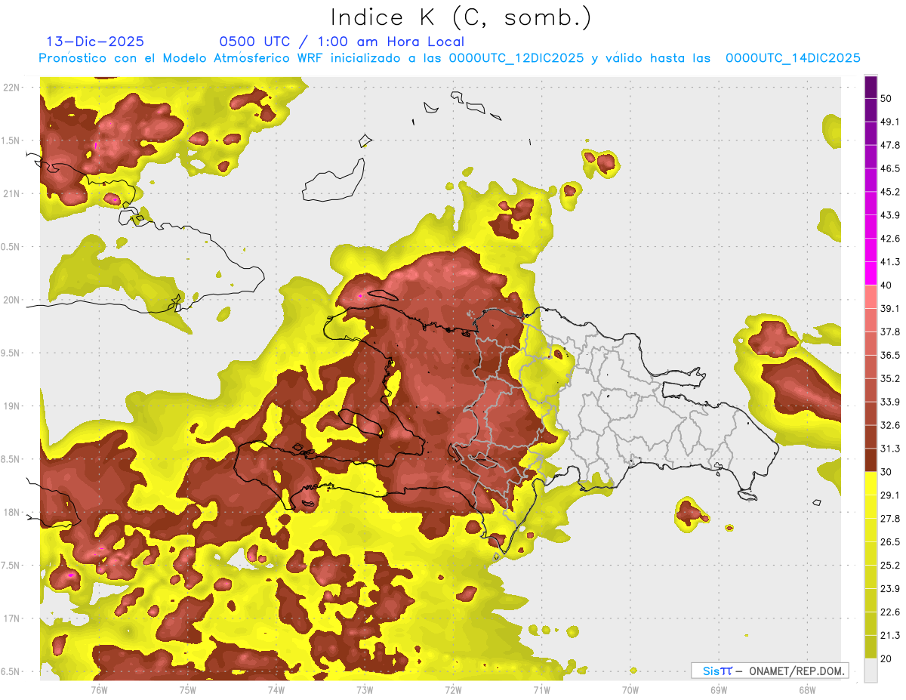Click the colorbar value 39.1
The image size is (906, 700).
(890, 308)
